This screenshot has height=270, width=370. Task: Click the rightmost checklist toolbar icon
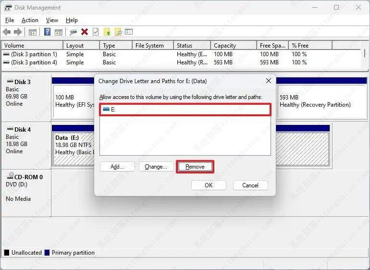click(129, 32)
